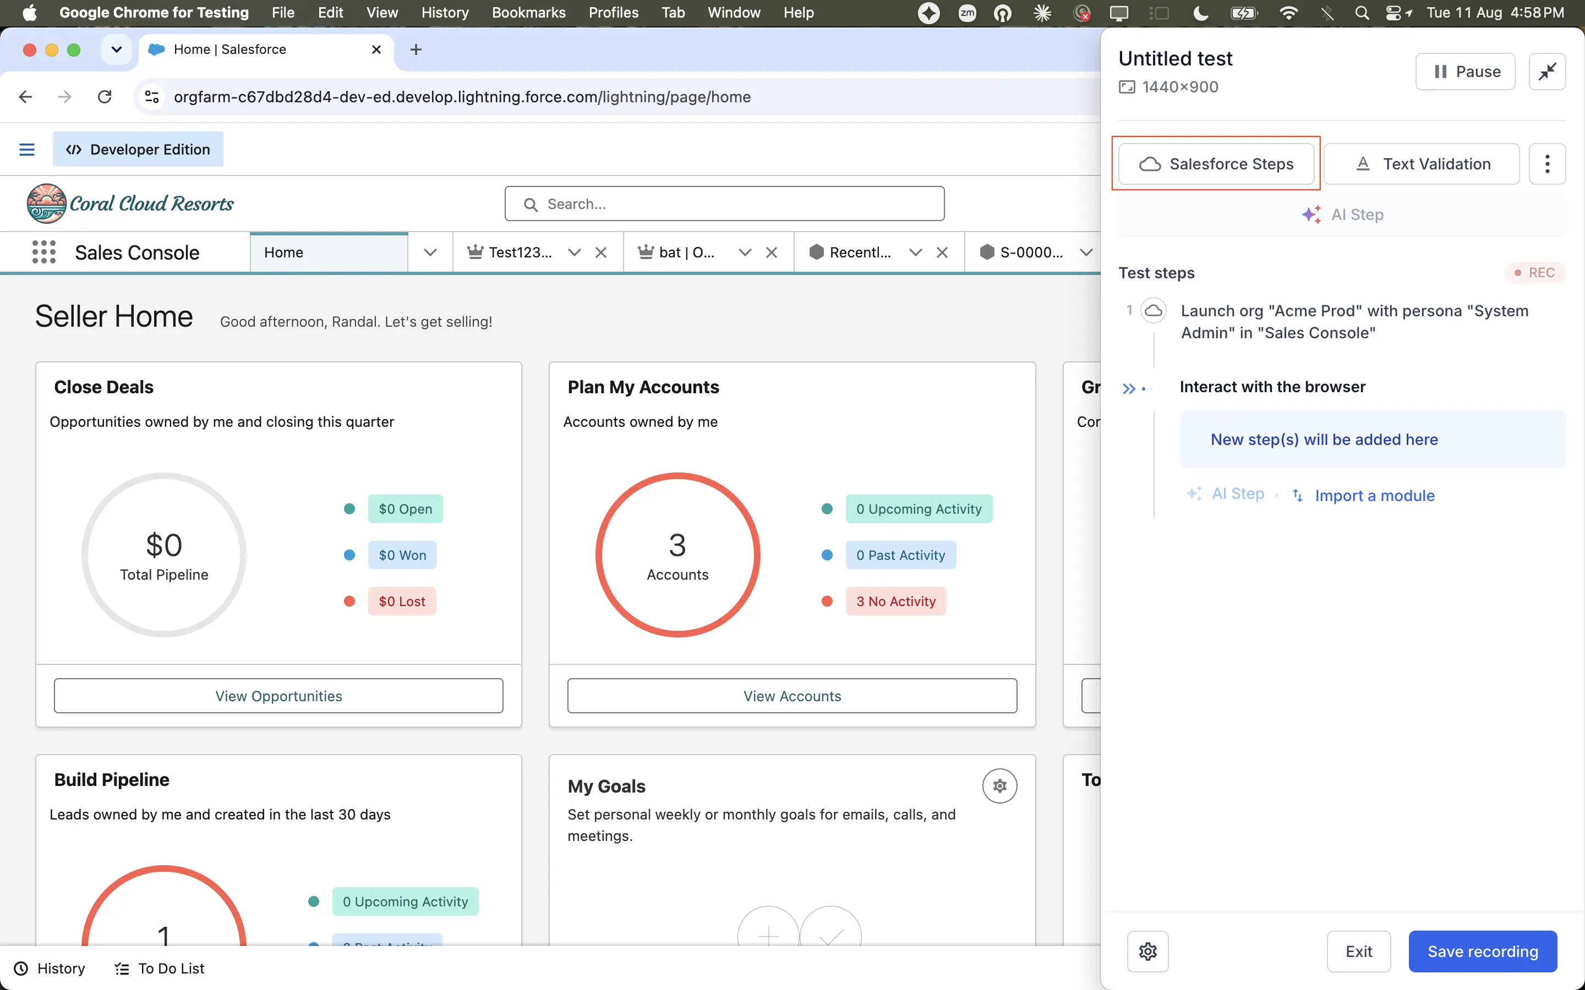Viewport: 1585px width, 990px height.
Task: Click the Chrome address bar URL
Action: 462,97
